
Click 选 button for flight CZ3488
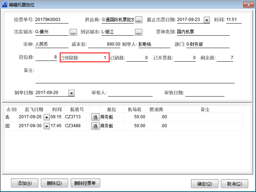pyautogui.click(x=96, y=126)
